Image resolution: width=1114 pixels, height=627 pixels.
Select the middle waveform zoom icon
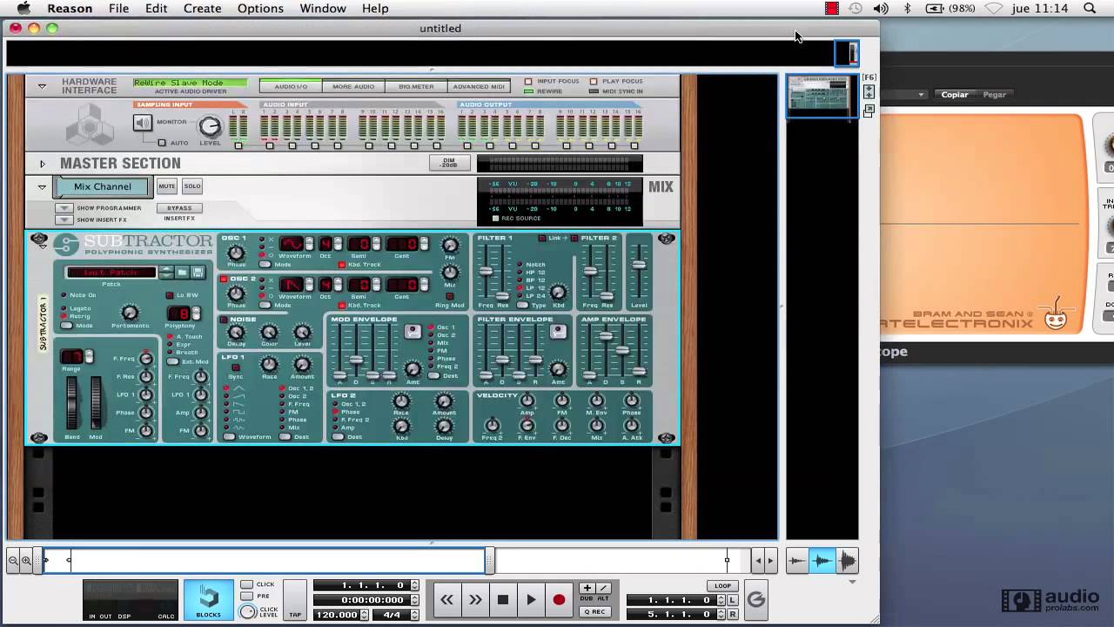[x=822, y=562]
